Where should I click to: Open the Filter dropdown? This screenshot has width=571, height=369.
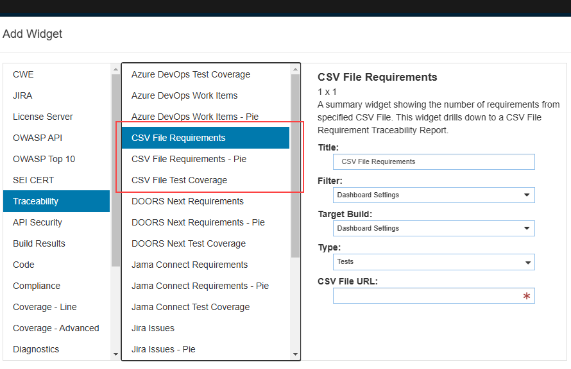pyautogui.click(x=434, y=195)
